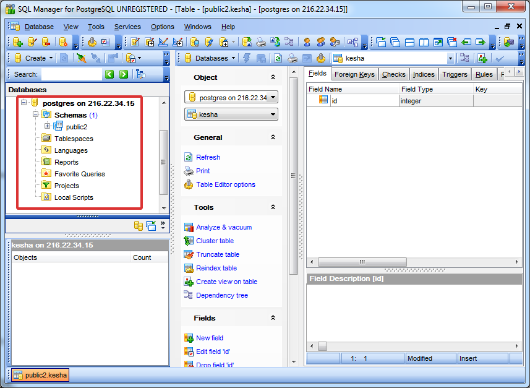Click the public2.kesha window button at bottom
Viewport: 530px width, 388px height.
point(40,375)
